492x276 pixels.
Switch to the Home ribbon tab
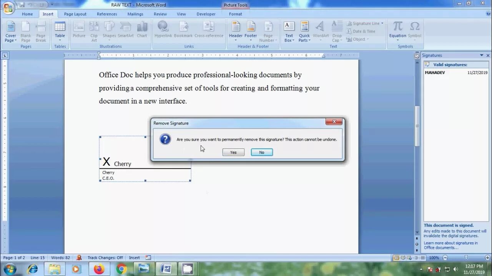pyautogui.click(x=27, y=14)
